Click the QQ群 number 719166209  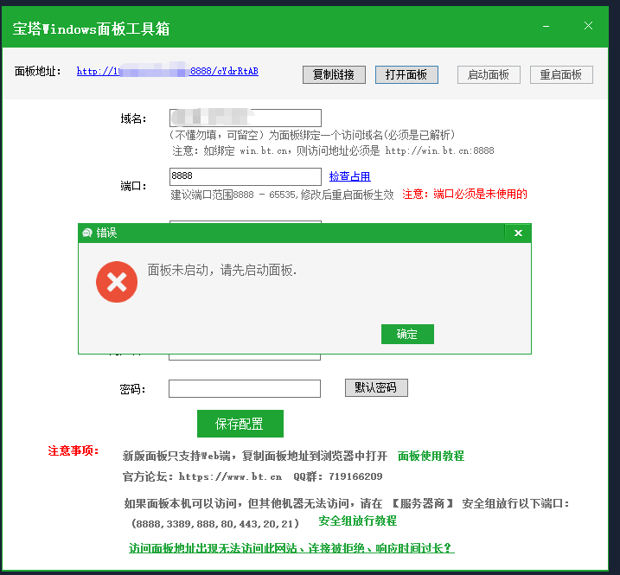pyautogui.click(x=355, y=476)
